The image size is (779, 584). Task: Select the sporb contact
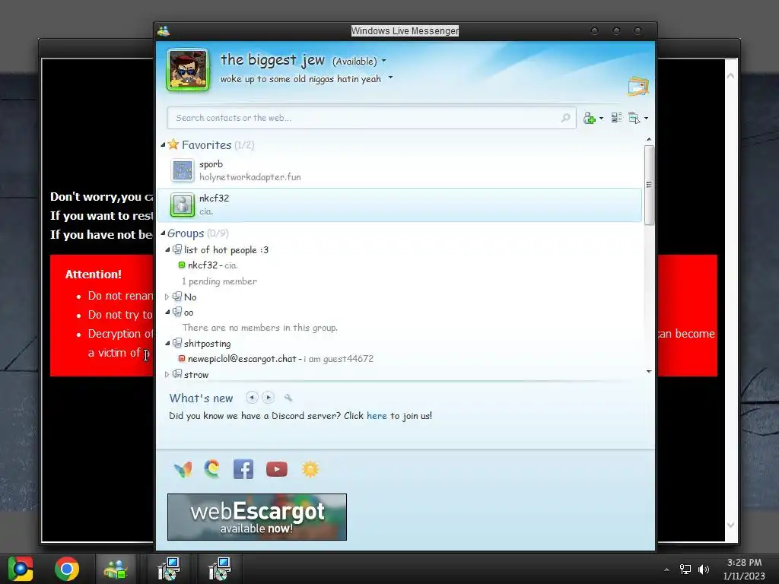pyautogui.click(x=399, y=170)
